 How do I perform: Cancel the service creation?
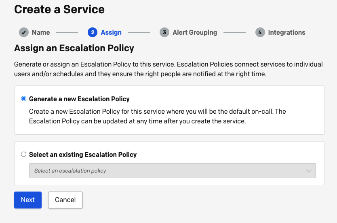pyautogui.click(x=65, y=200)
